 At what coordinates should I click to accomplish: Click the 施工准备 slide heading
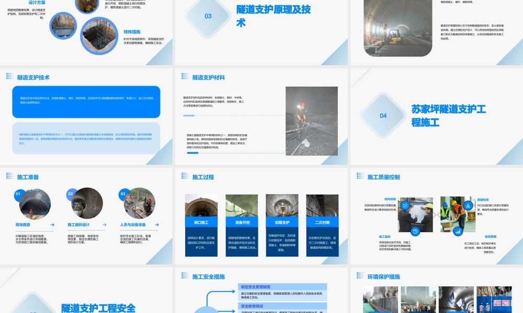pyautogui.click(x=28, y=177)
